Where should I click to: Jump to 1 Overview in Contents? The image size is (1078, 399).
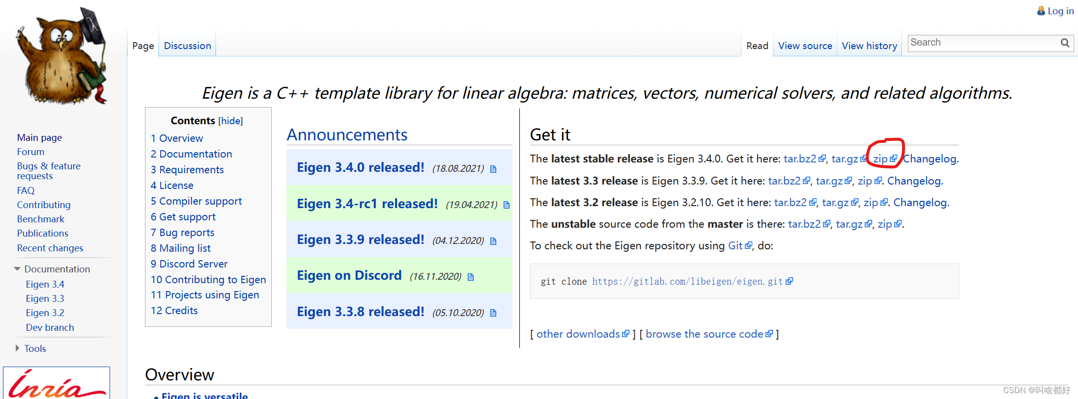pos(177,138)
